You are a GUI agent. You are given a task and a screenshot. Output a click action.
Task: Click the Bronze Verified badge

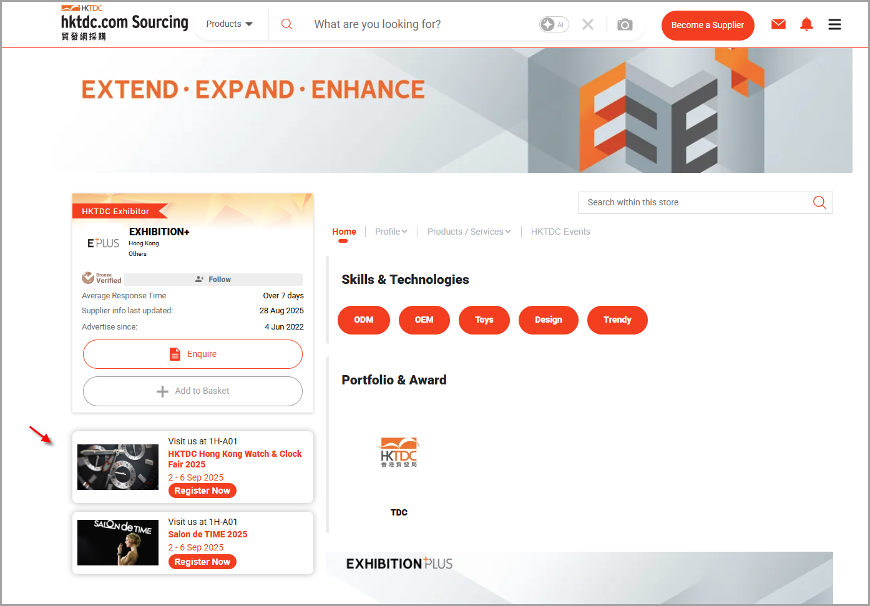(102, 278)
